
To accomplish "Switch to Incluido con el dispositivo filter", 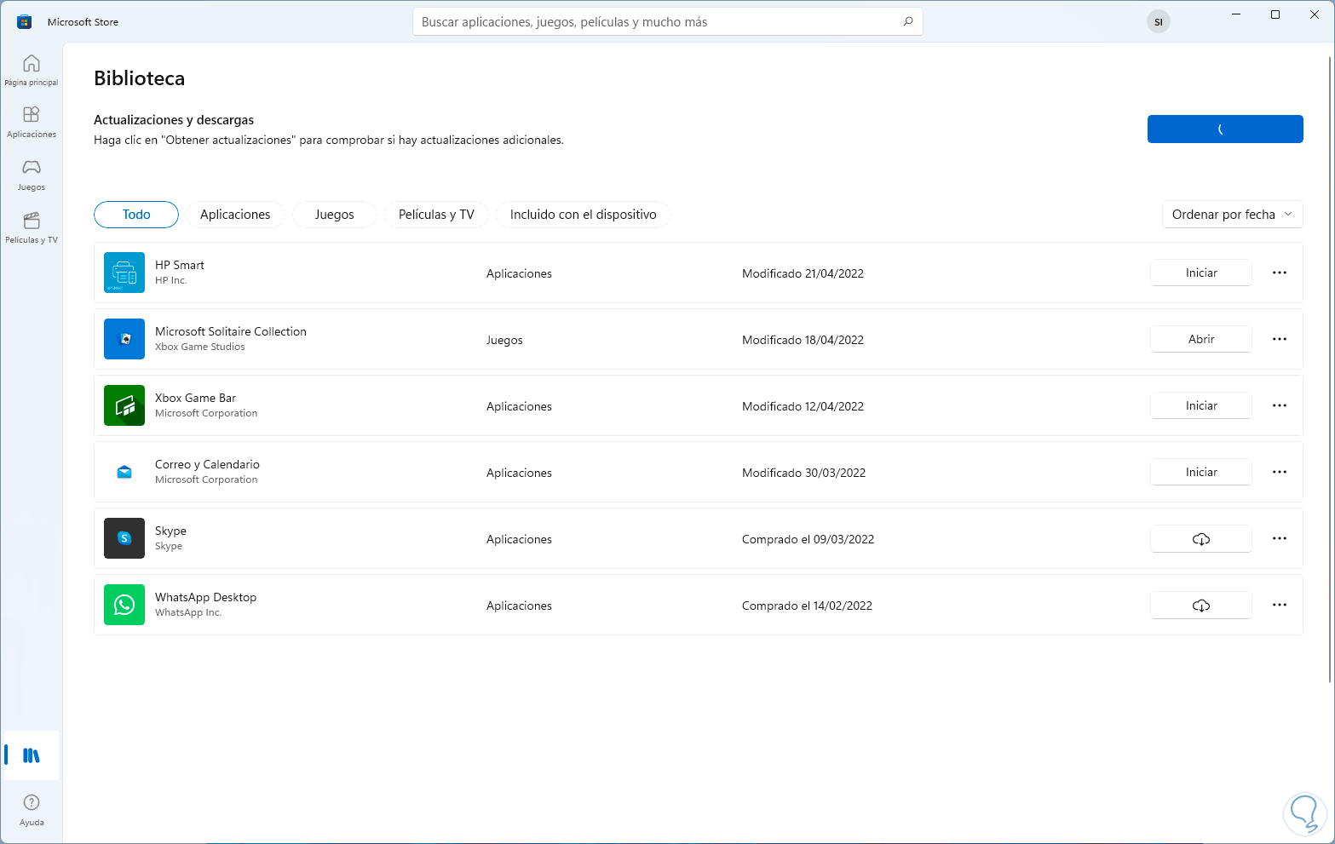I will click(x=583, y=215).
